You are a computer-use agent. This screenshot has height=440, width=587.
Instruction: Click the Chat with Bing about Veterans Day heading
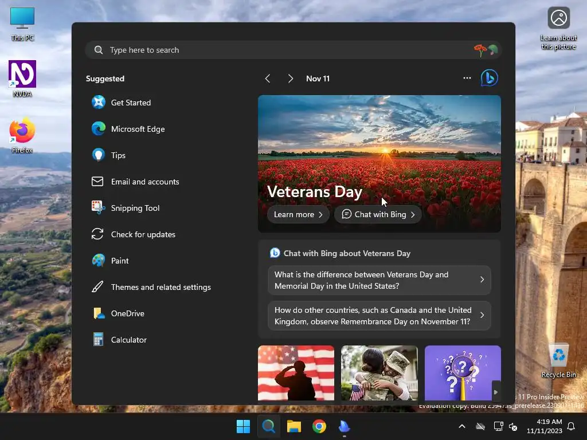[347, 253]
